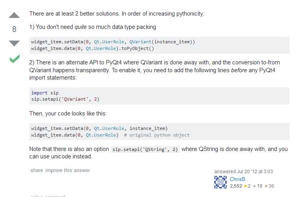The height and width of the screenshot is (197, 299).
Task: Open ChrisB's avatar image
Action: (221, 182)
